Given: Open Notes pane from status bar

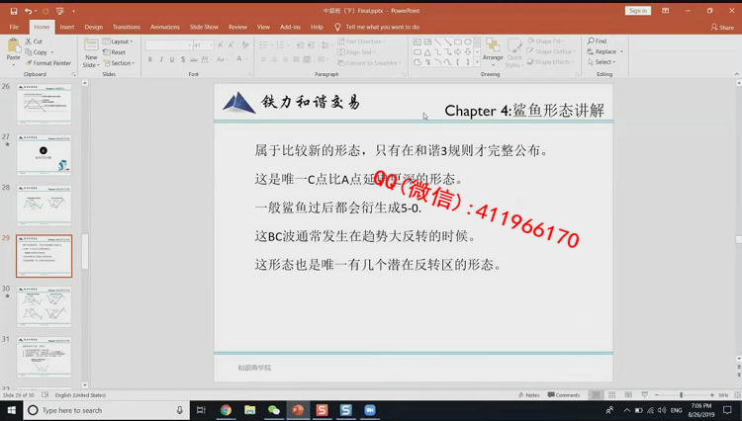Looking at the screenshot, I should pos(529,395).
